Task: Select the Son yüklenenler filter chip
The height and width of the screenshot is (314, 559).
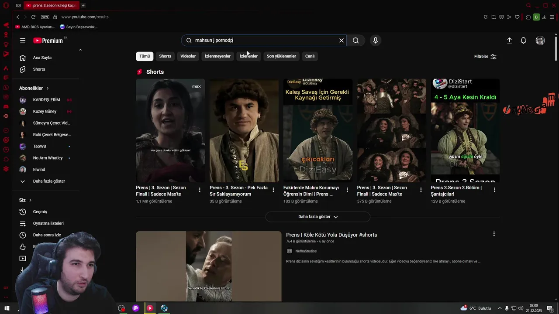Action: (281, 56)
